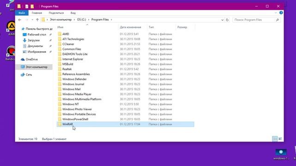Click the Windows Media Player folder name
This screenshot has height=166, width=296.
pyautogui.click(x=77, y=94)
